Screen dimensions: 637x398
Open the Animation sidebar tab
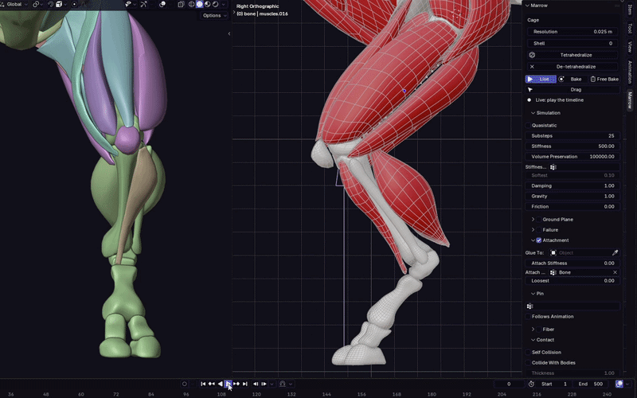[x=630, y=72]
